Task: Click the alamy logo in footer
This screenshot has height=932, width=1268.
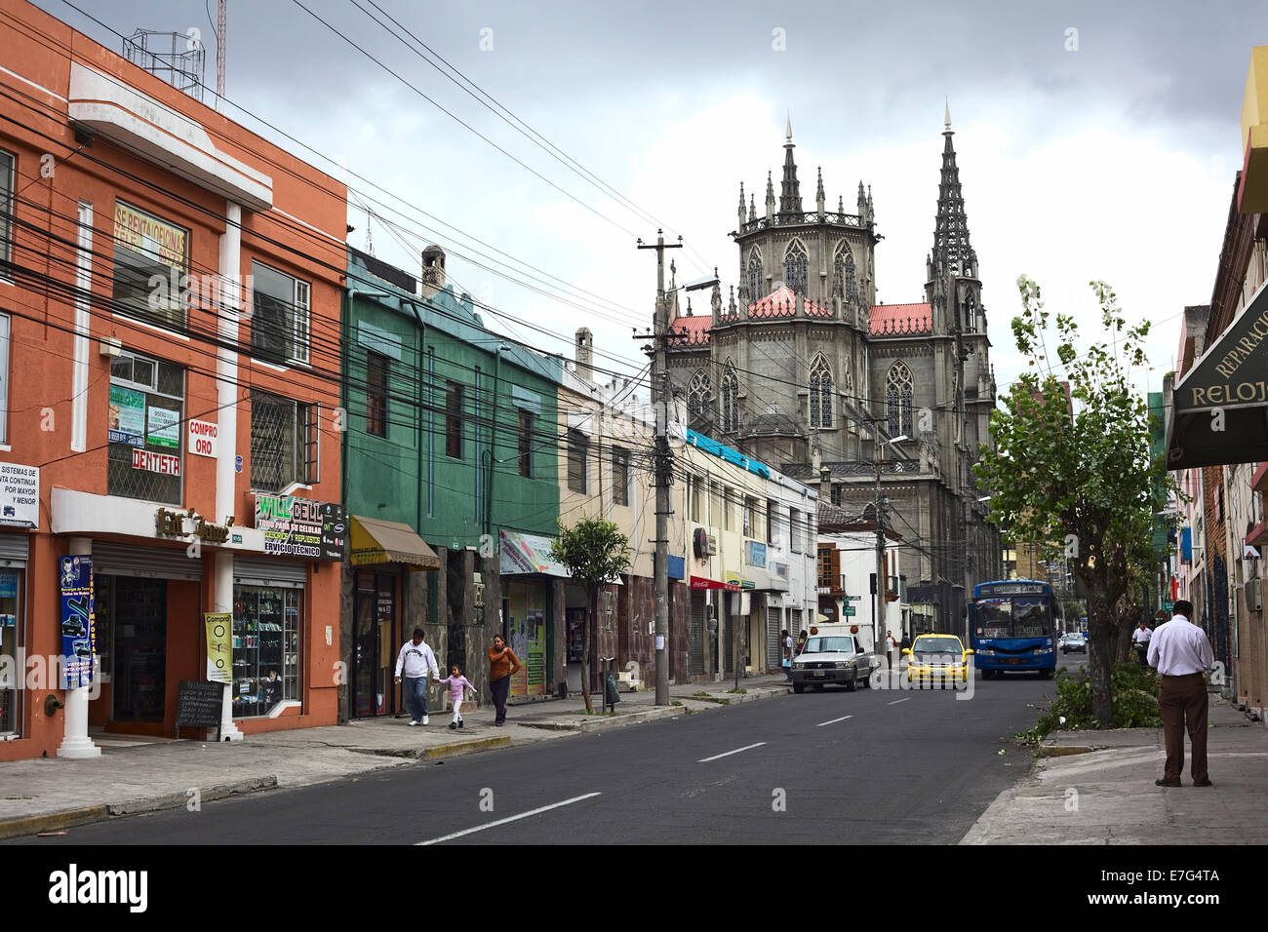Action: pos(97,888)
